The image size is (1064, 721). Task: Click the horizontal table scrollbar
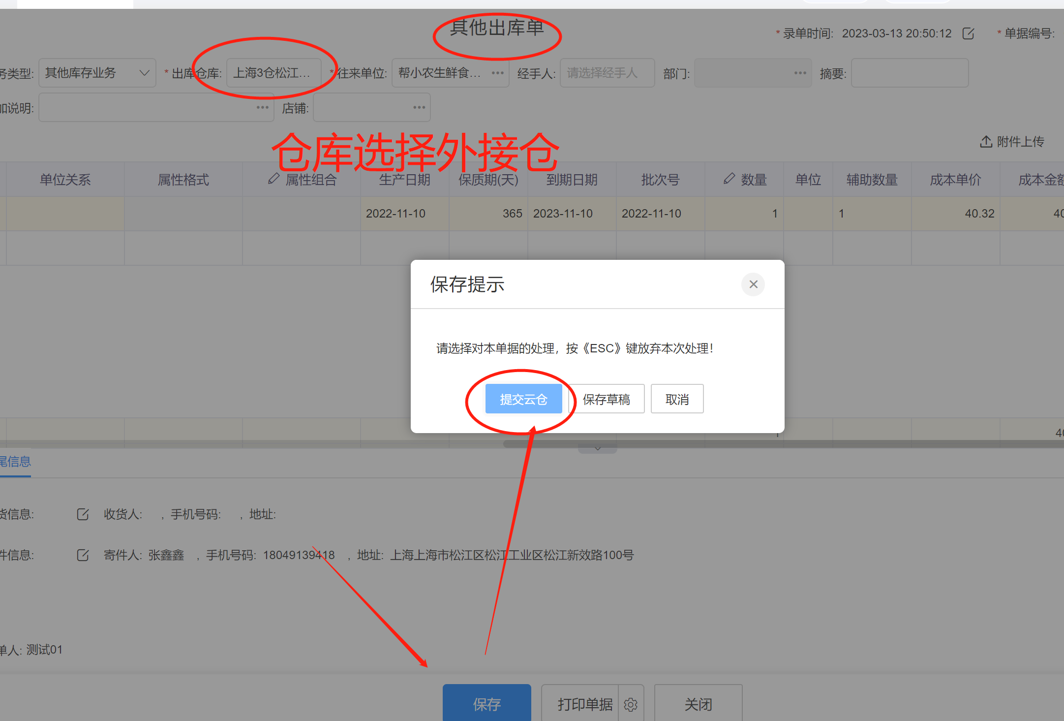point(783,444)
